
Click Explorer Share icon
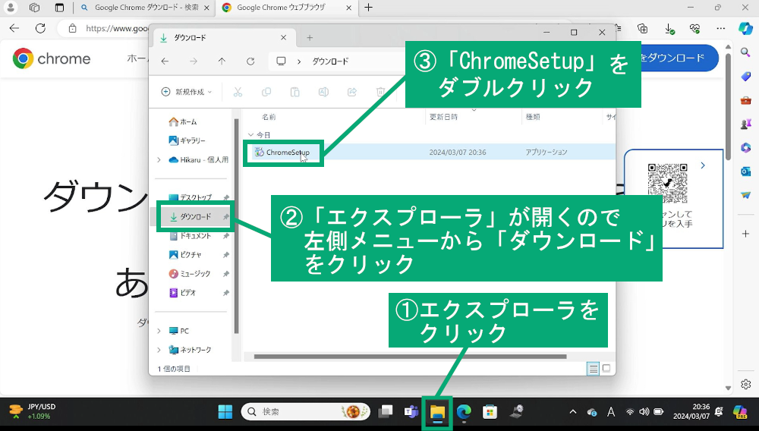coord(352,92)
